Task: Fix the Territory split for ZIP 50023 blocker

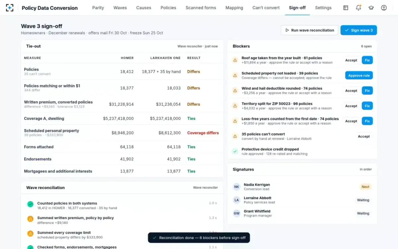Action: [367, 106]
